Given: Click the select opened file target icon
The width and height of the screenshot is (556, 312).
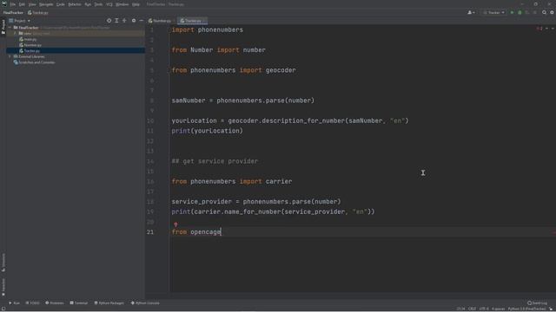Looking at the screenshot, I should tap(109, 21).
